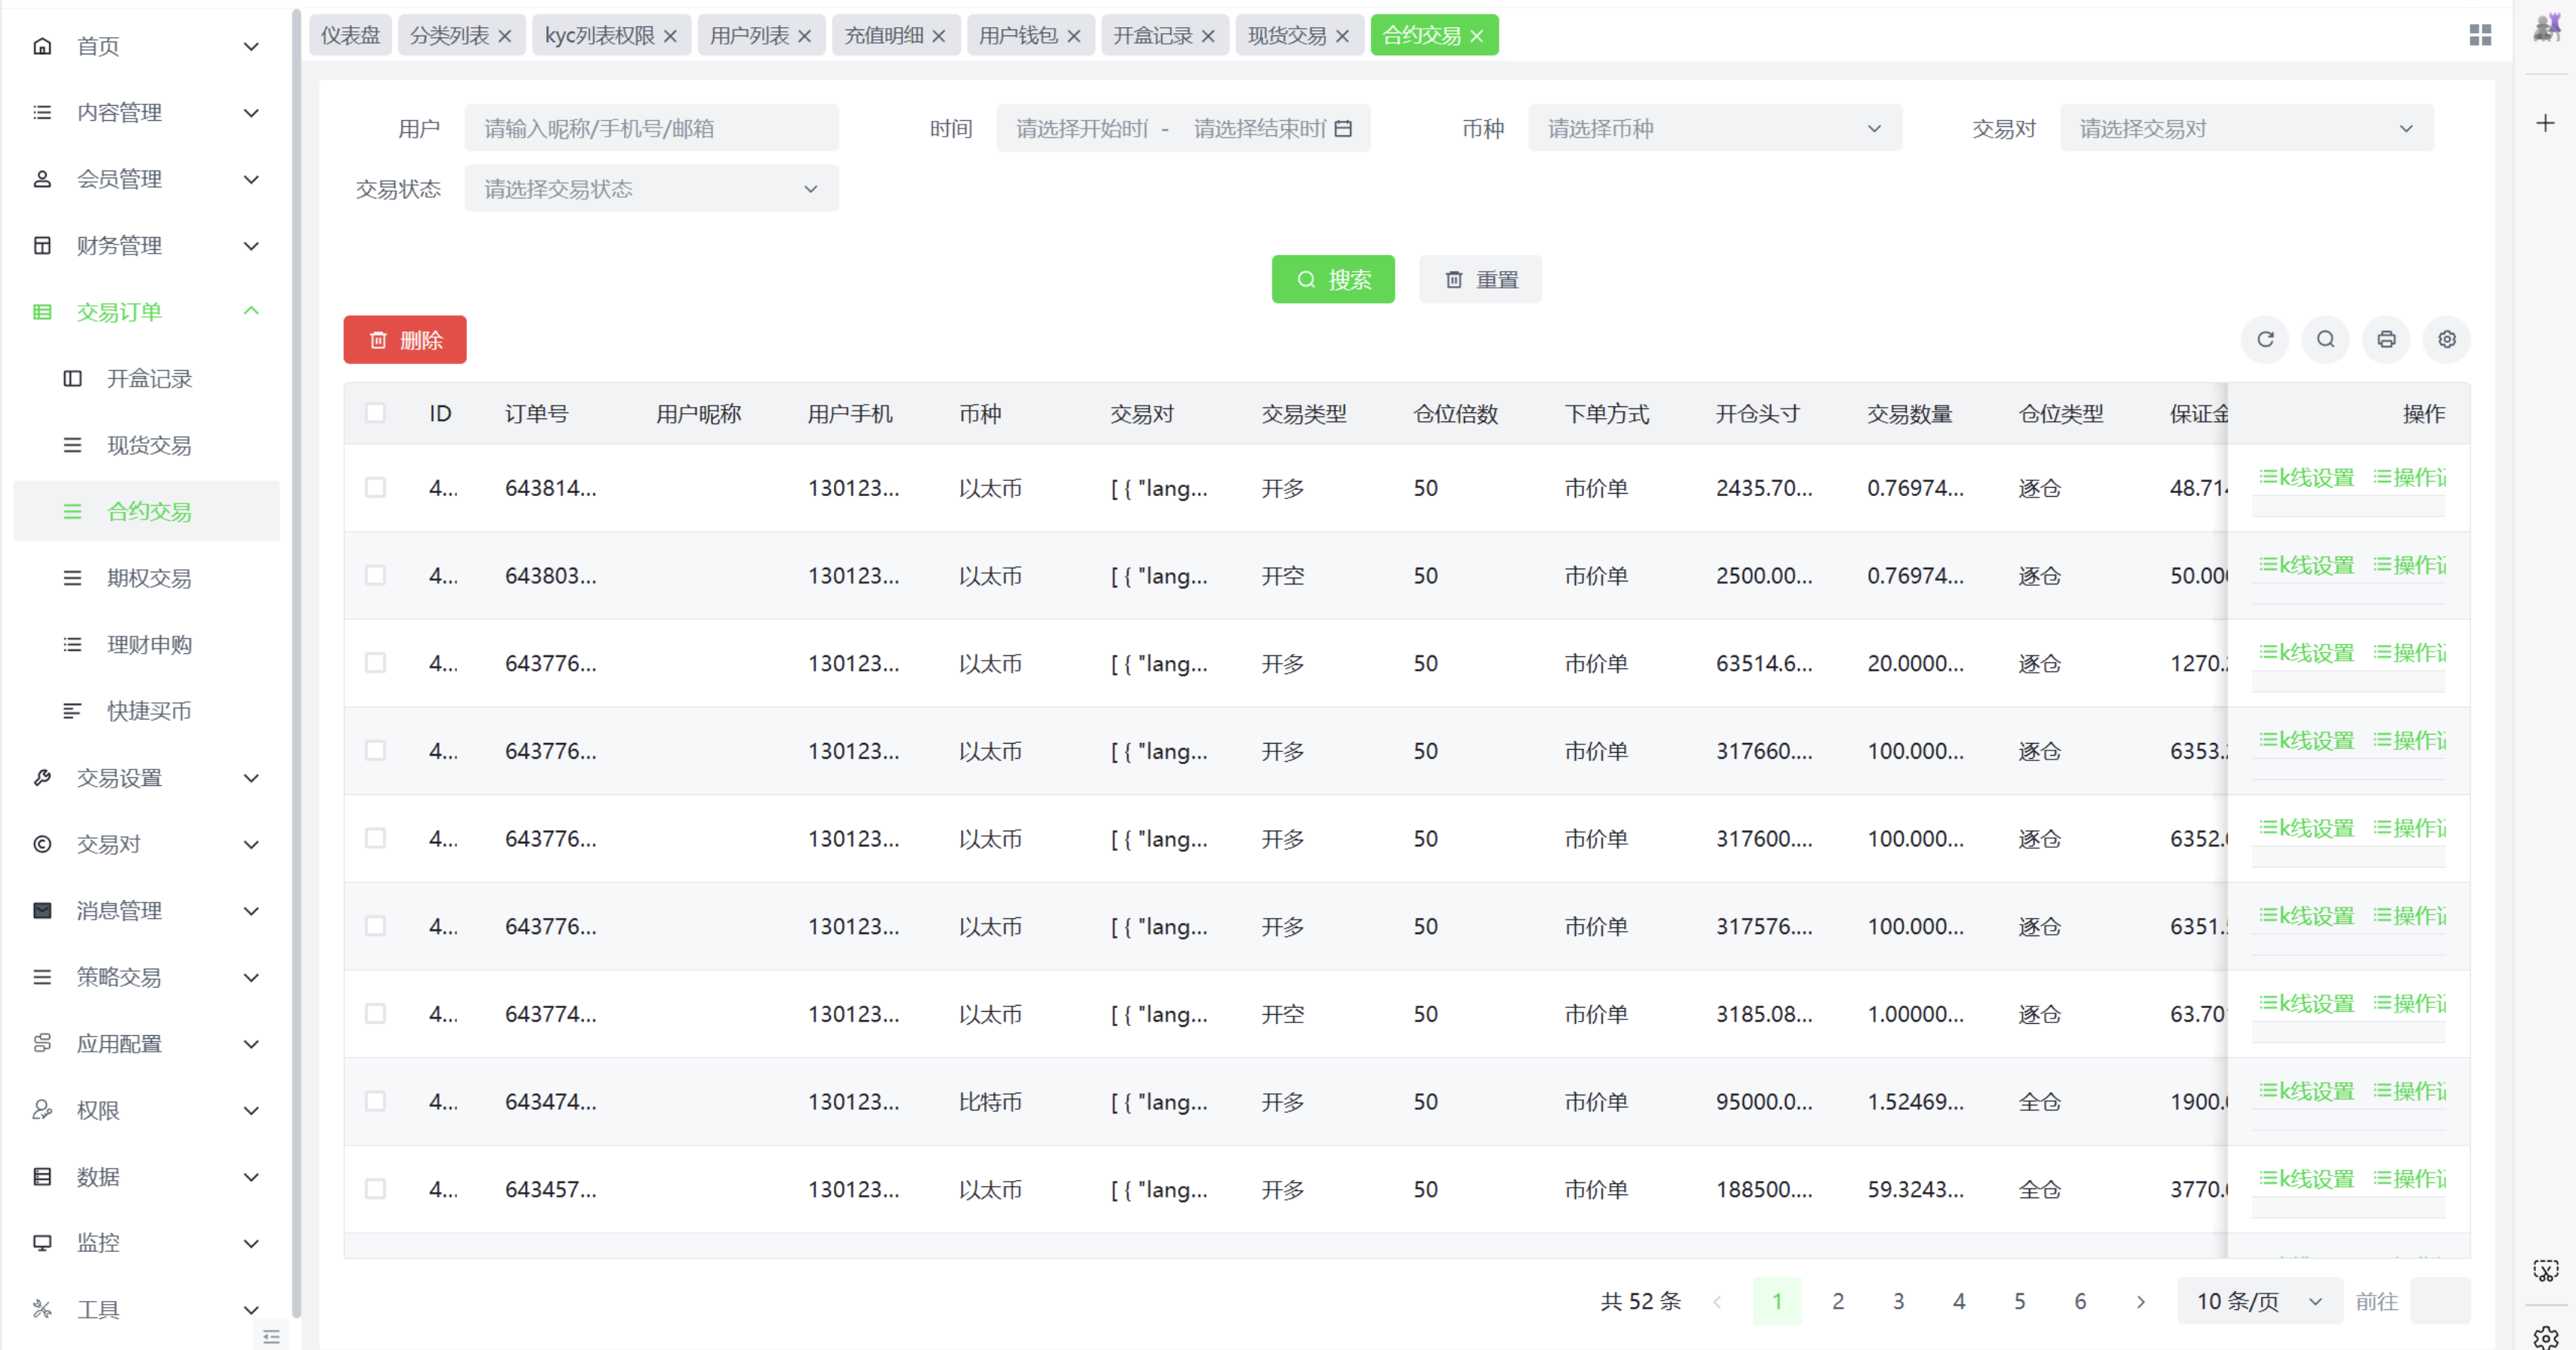Click the grid layout icon at top right
The image size is (2576, 1350).
click(x=2481, y=34)
